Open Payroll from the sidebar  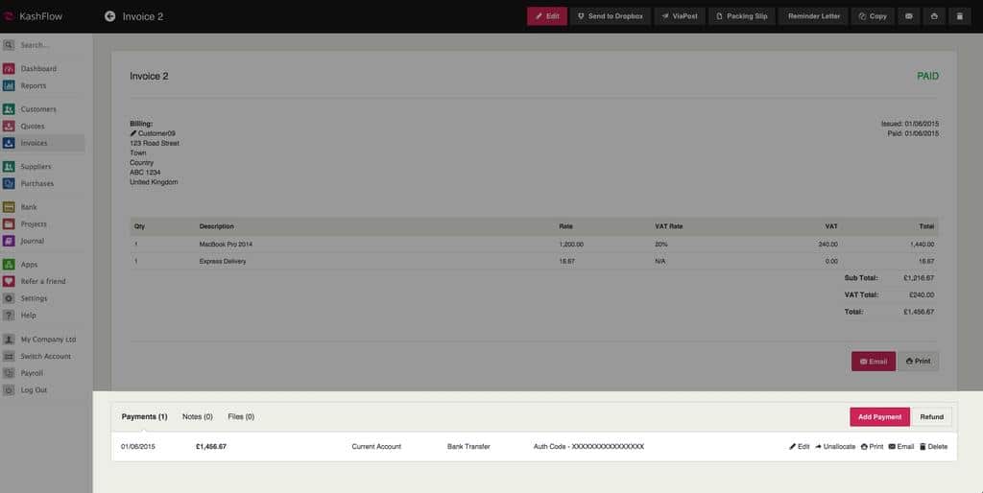pyautogui.click(x=32, y=373)
